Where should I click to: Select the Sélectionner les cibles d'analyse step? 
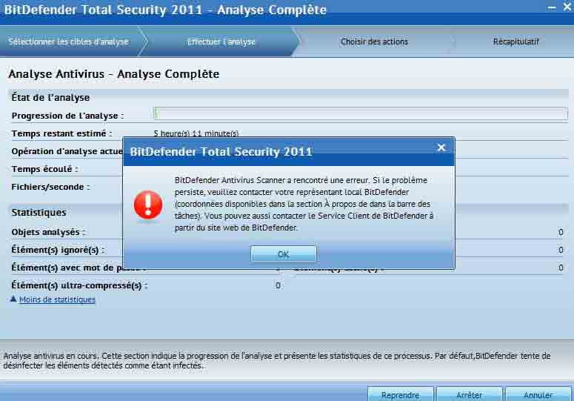[x=69, y=42]
